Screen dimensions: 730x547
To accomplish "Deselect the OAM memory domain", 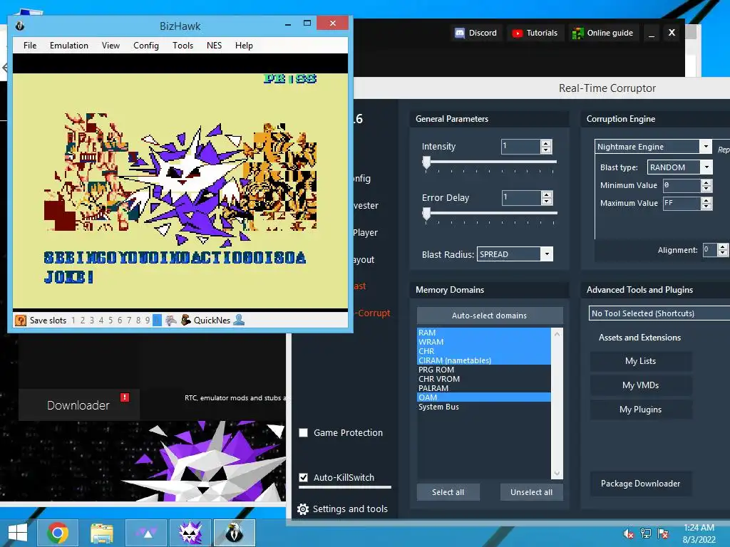I will [484, 397].
